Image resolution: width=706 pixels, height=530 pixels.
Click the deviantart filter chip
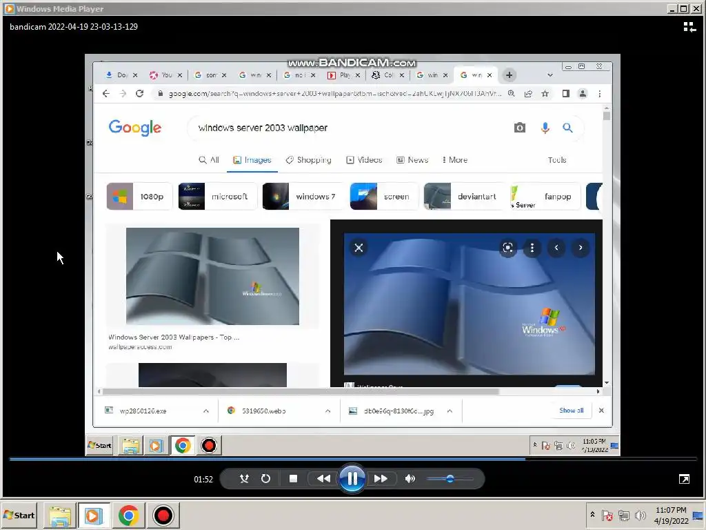click(464, 197)
